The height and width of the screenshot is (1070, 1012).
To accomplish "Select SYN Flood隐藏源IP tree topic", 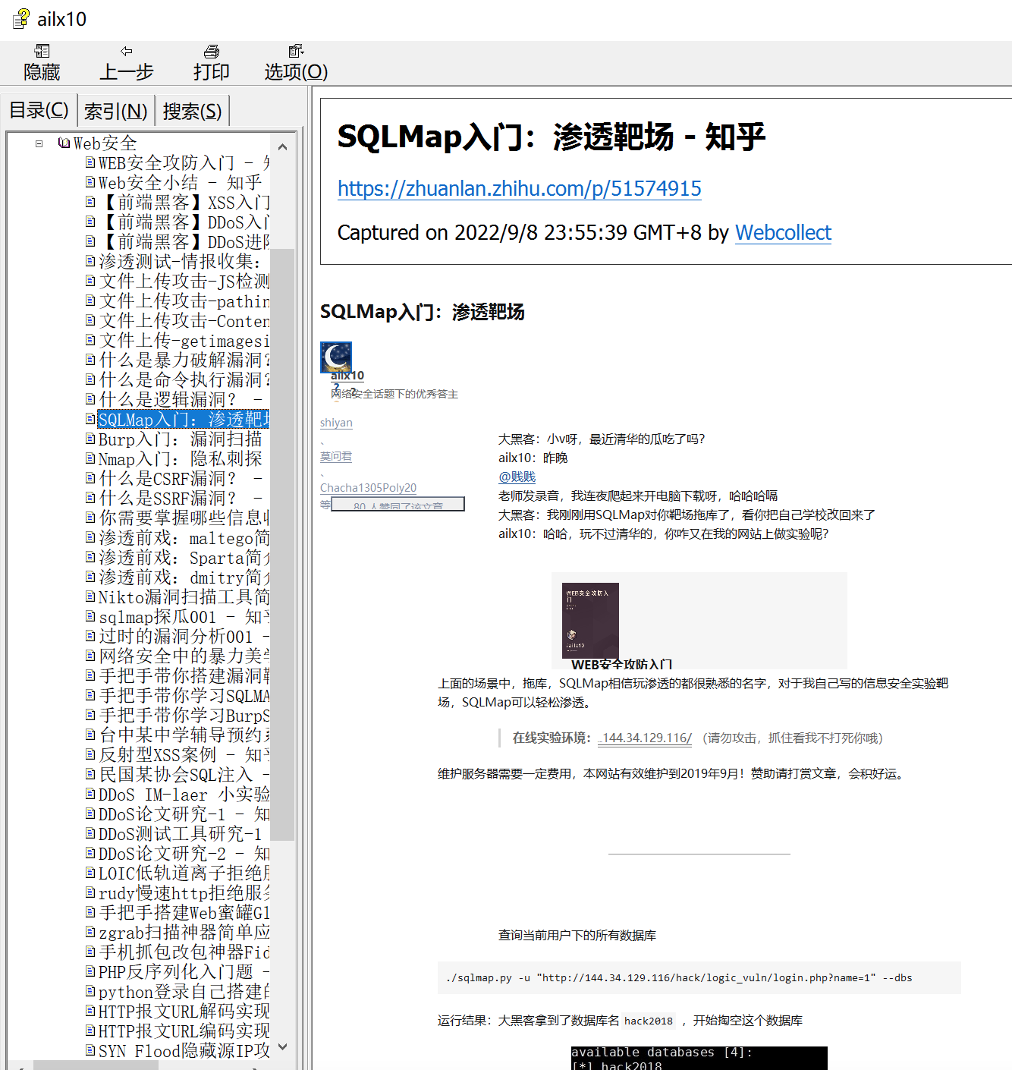I will [x=183, y=1050].
